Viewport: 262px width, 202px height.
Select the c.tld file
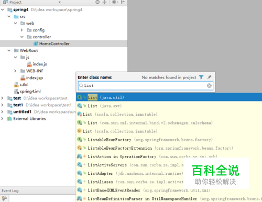[x=24, y=84]
